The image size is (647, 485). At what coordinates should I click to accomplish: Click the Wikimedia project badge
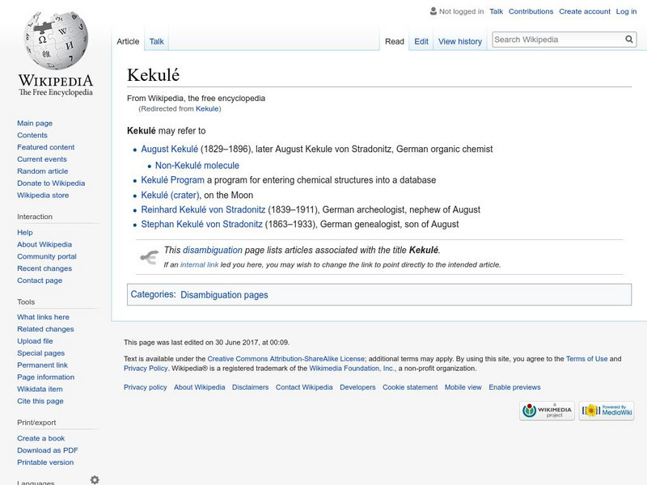coord(547,411)
